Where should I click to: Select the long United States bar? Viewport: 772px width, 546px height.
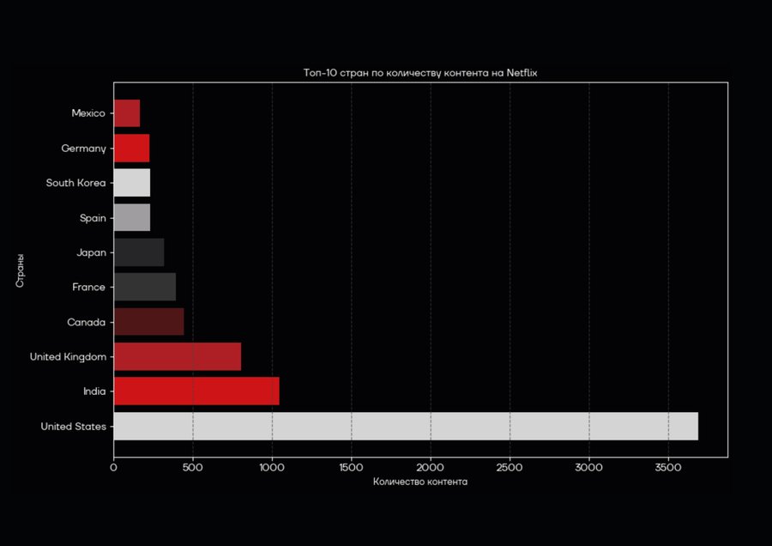click(407, 427)
